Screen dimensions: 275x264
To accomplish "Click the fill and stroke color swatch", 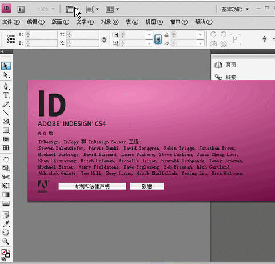I will [6, 254].
